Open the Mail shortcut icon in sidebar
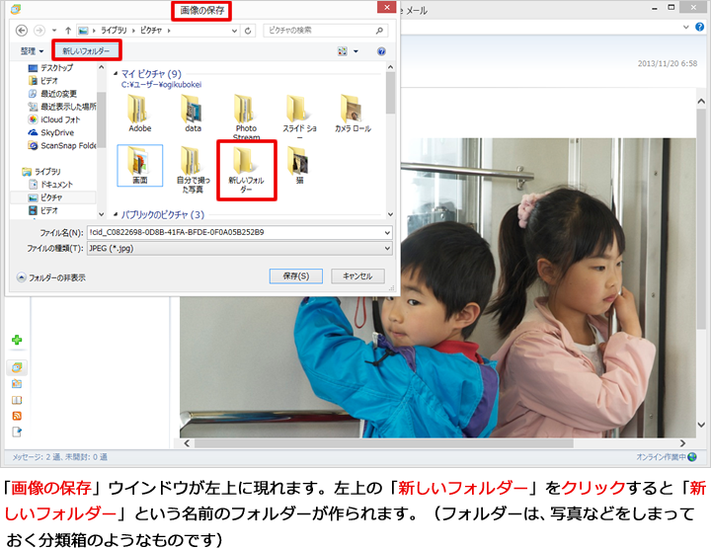Image resolution: width=711 pixels, height=549 pixels. 17,367
